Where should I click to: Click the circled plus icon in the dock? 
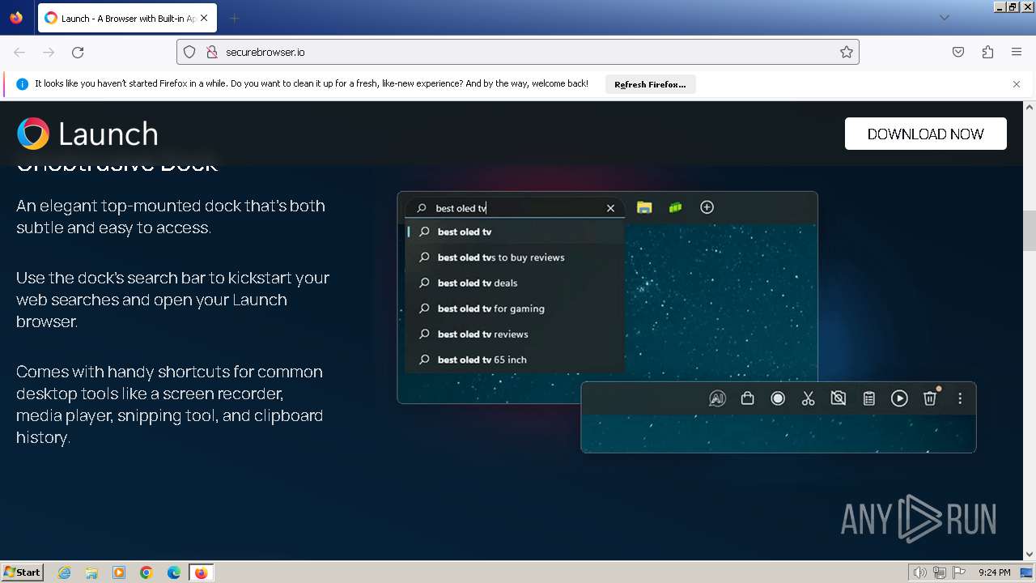pos(707,207)
